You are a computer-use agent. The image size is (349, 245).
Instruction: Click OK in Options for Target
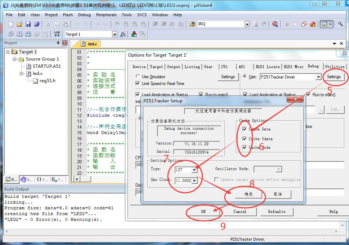pos(203,211)
